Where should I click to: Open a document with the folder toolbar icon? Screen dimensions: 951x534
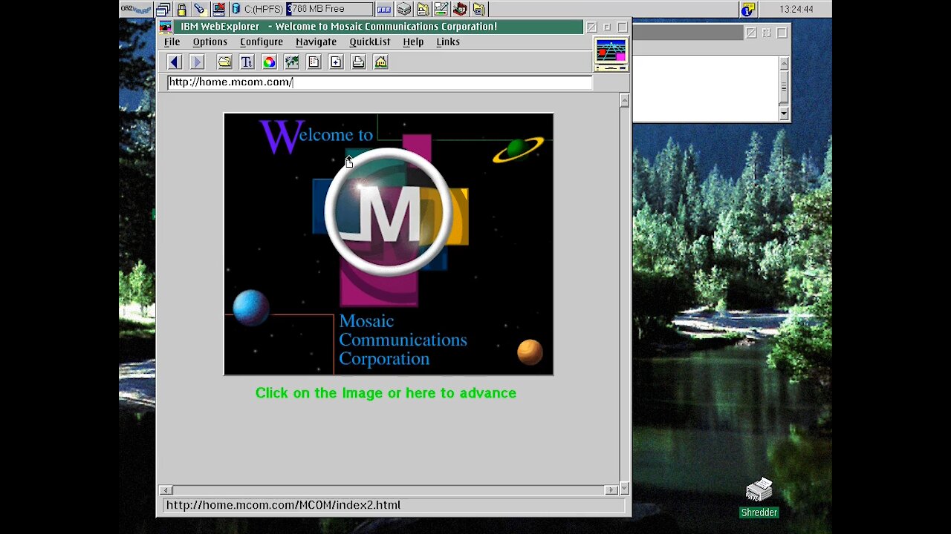(224, 62)
